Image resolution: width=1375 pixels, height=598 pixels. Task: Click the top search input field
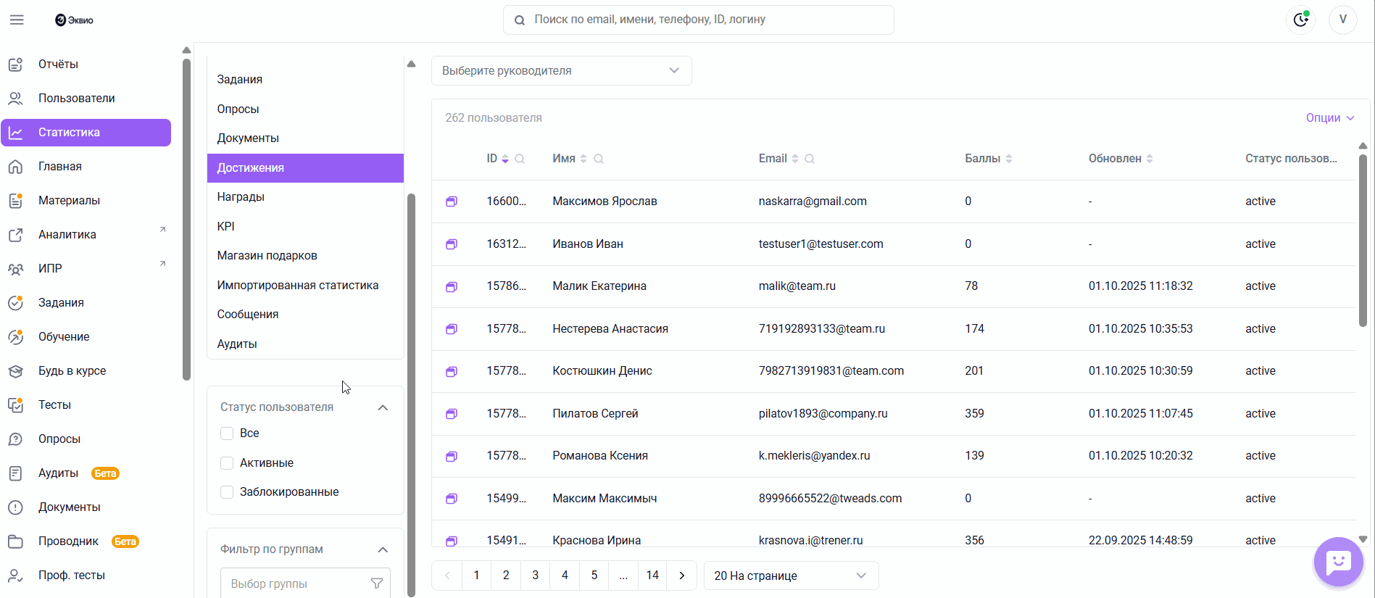click(x=698, y=20)
